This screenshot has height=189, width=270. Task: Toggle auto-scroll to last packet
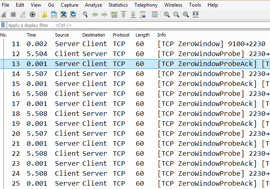[x=143, y=15]
